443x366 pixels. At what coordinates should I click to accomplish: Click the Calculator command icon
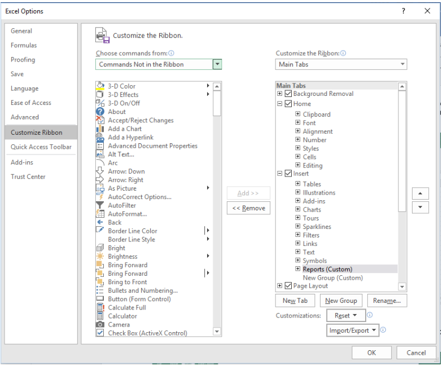click(x=100, y=316)
